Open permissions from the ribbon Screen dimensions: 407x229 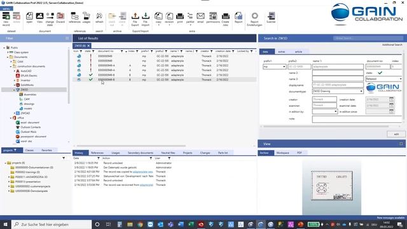tap(213, 18)
